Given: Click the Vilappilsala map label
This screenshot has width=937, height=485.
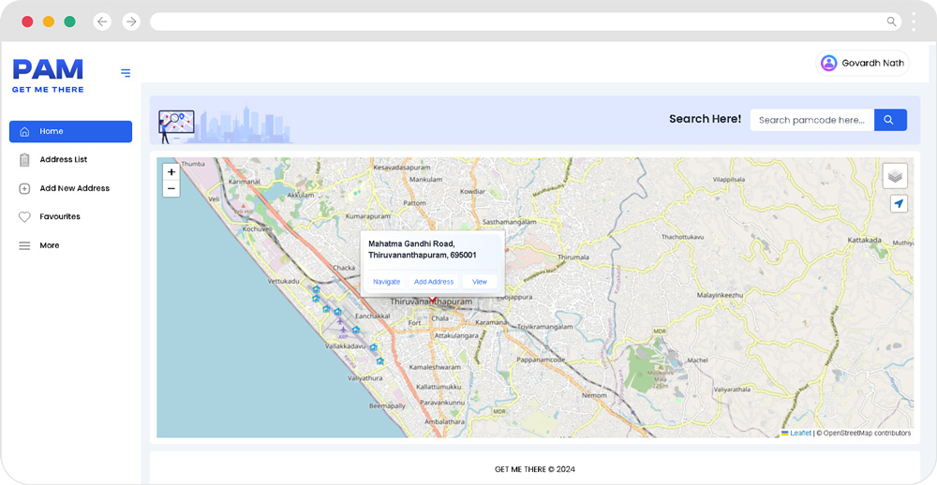Looking at the screenshot, I should (x=729, y=179).
